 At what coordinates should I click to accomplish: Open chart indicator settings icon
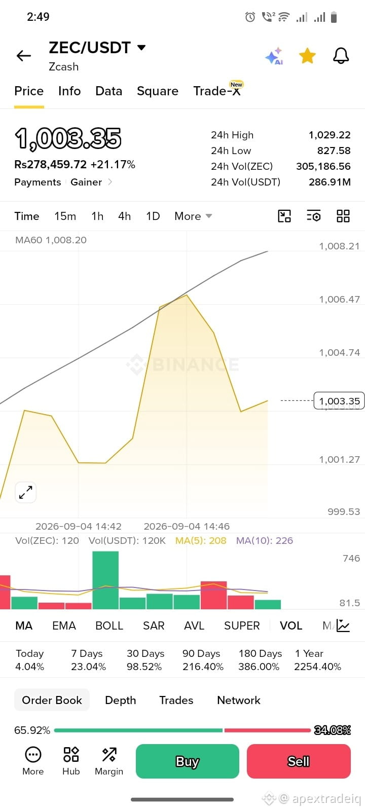[314, 216]
